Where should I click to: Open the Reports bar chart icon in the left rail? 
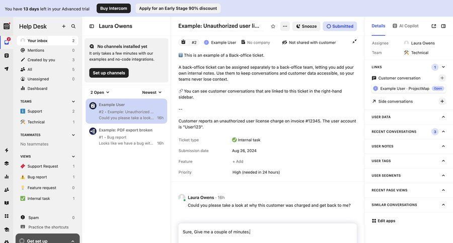pos(7,176)
